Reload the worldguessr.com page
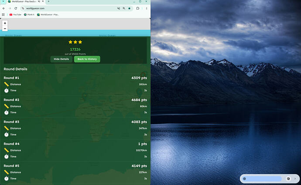This screenshot has height=185, width=301. 16,8
